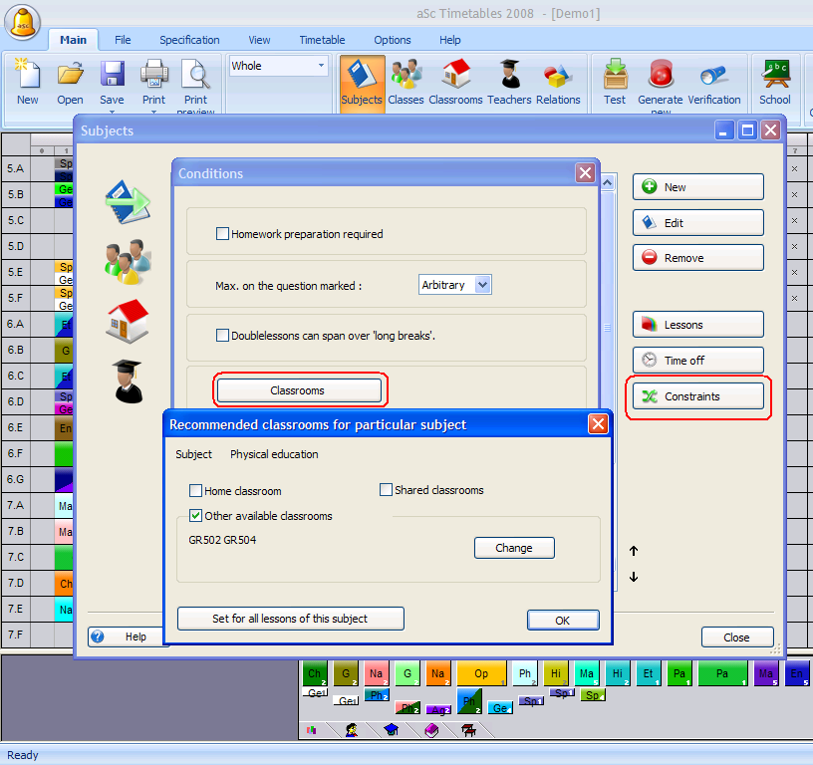
Task: Open the School settings icon
Action: pos(774,82)
